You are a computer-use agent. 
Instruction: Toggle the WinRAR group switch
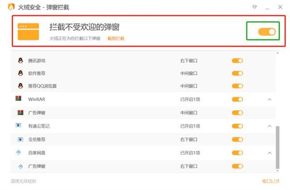[x=237, y=99]
